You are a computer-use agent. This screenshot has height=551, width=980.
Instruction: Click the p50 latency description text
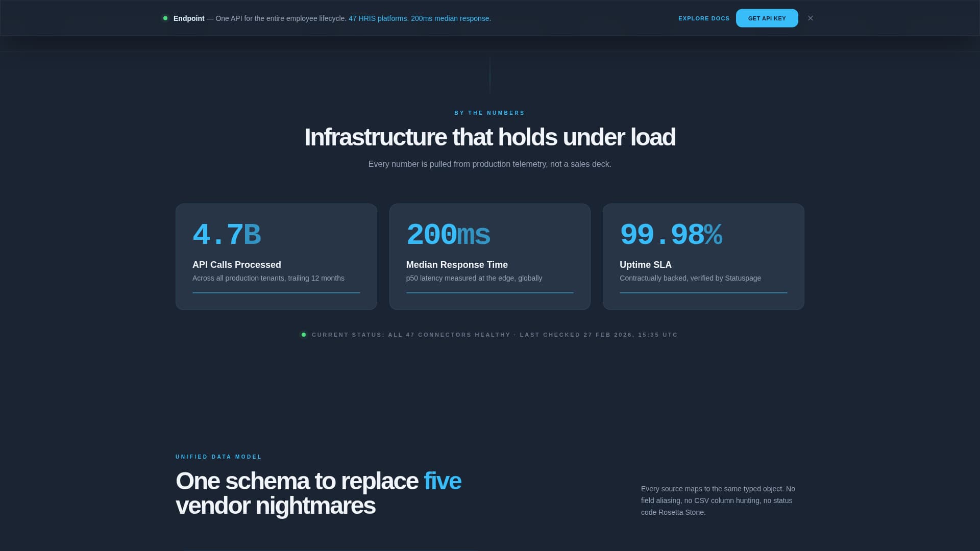tap(474, 278)
